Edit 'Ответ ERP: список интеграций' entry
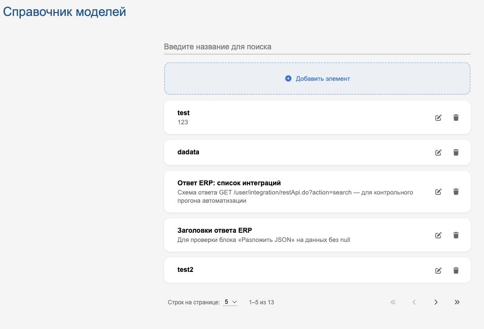Viewport: 484px width, 329px height. (x=438, y=192)
